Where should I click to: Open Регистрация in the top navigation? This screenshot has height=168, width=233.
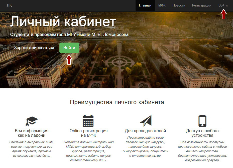tap(202, 6)
